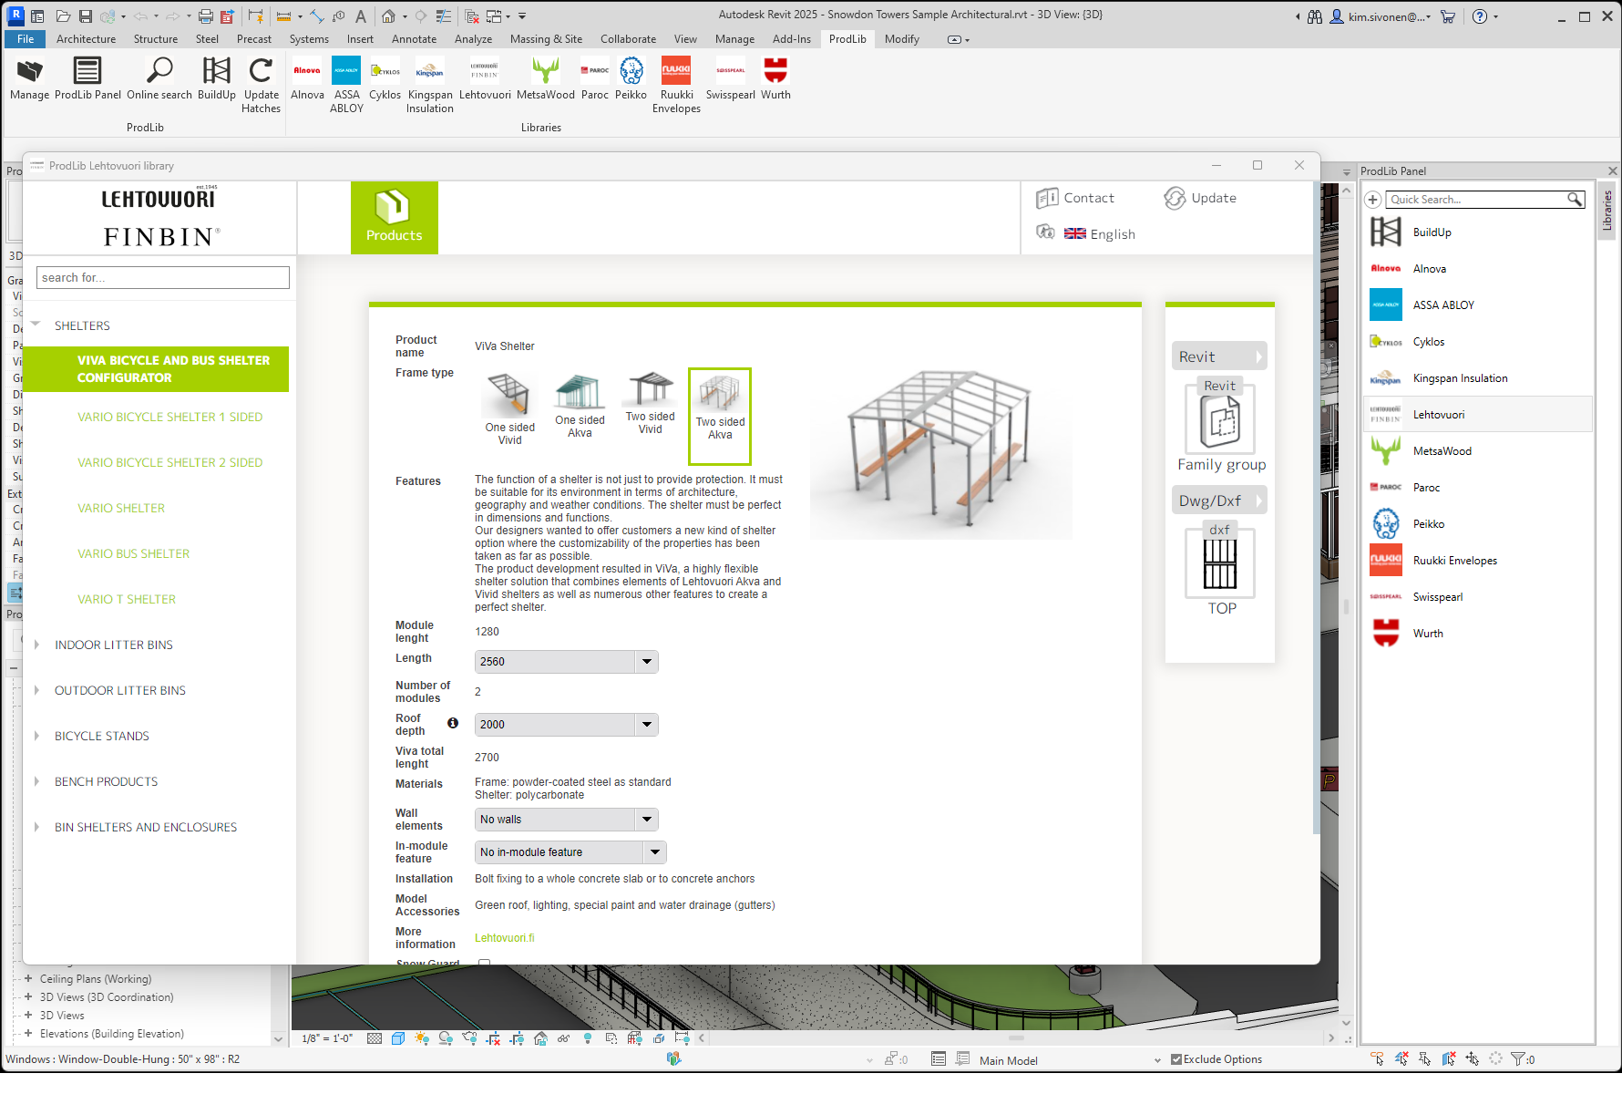Run Update Hatches command
1622x1094 pixels.
[x=262, y=85]
